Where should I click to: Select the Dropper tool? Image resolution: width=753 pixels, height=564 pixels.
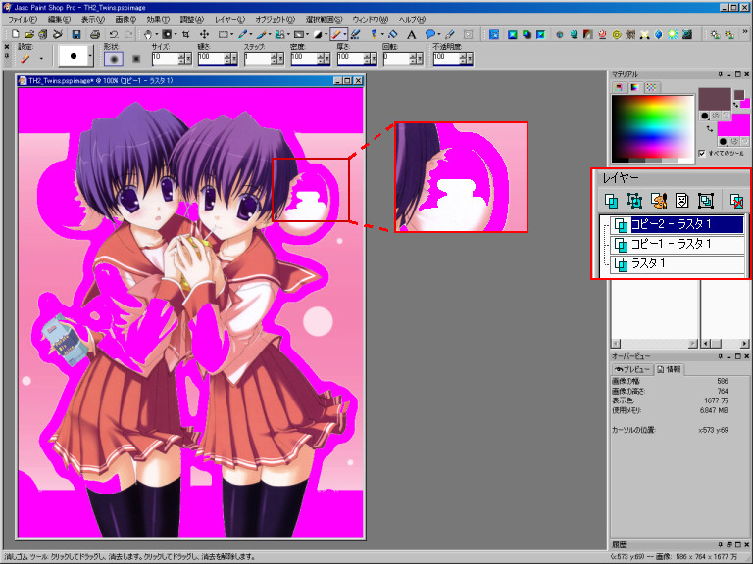242,34
